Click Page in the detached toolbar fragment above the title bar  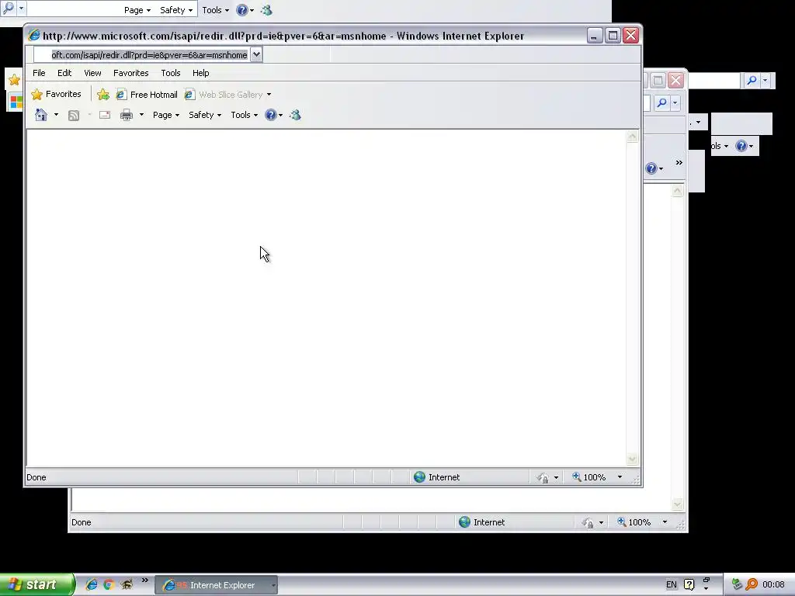tap(137, 10)
